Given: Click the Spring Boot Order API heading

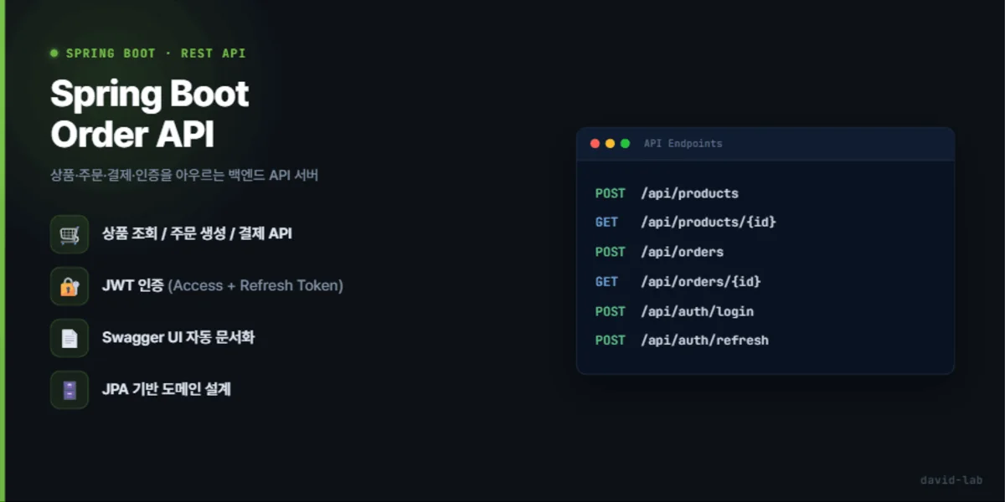Looking at the screenshot, I should click(150, 114).
